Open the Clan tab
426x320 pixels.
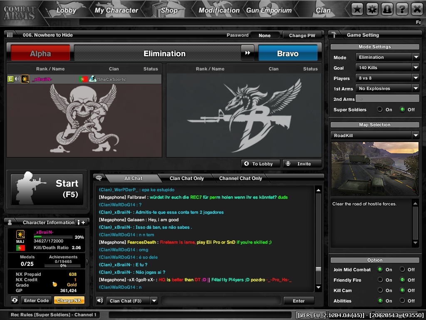point(323,10)
